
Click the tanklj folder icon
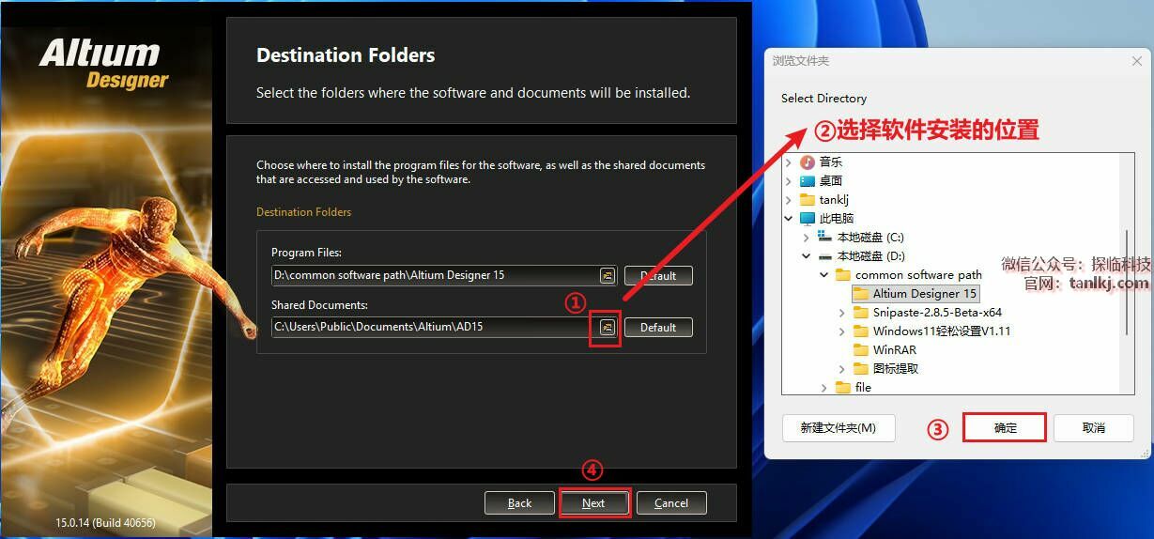(x=808, y=199)
